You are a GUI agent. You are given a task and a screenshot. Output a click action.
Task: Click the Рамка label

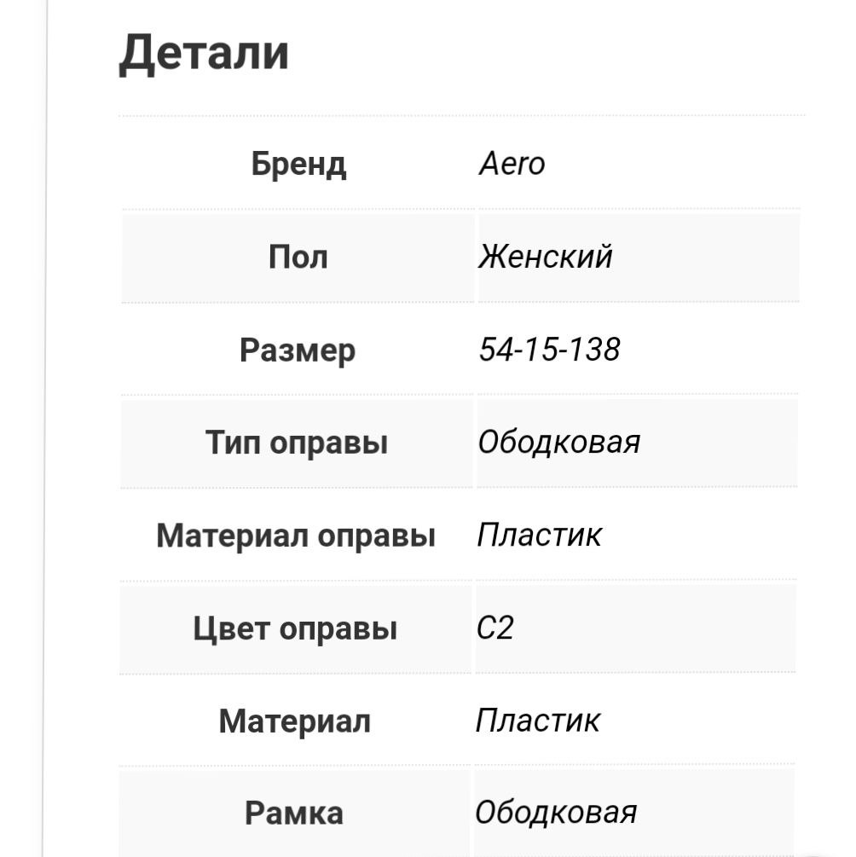pos(294,813)
